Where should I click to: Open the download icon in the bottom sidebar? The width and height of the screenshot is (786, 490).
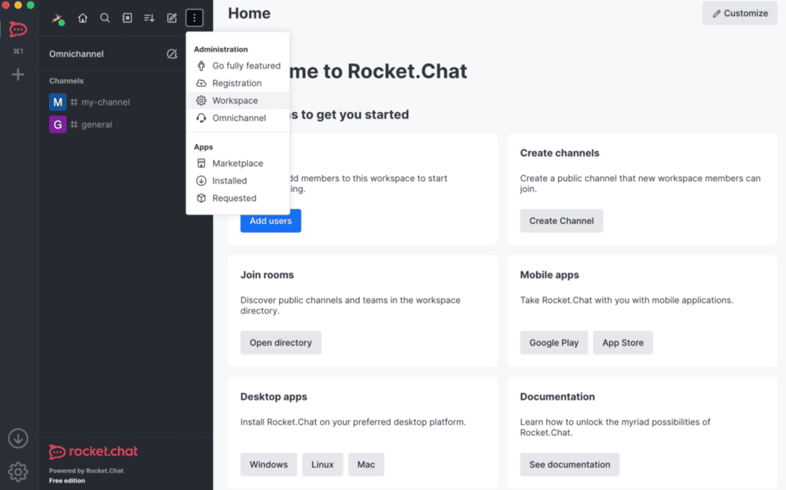coord(18,438)
